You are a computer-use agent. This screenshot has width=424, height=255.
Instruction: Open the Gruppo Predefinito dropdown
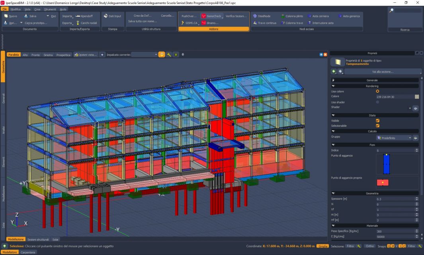click(394, 138)
